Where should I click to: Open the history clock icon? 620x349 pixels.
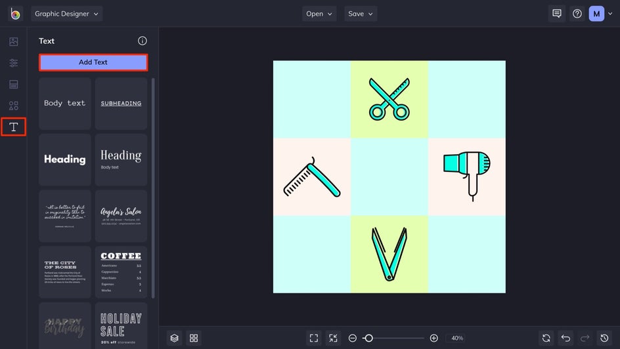604,338
